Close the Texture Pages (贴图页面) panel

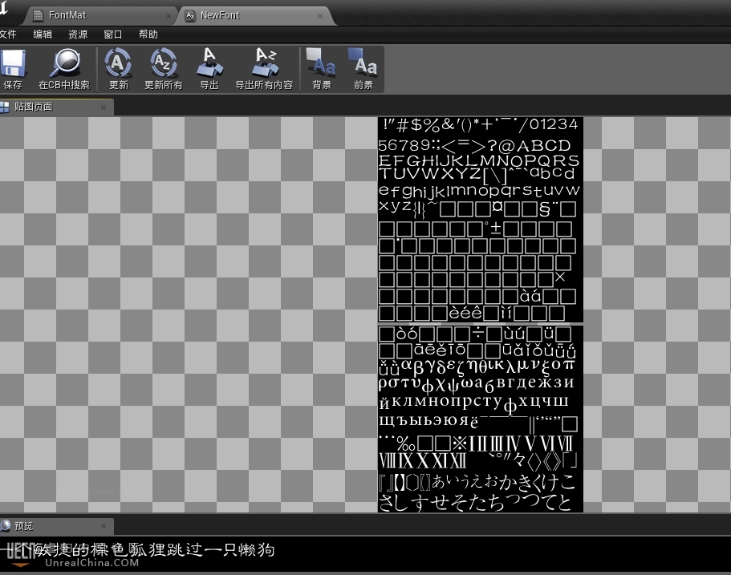click(x=104, y=107)
